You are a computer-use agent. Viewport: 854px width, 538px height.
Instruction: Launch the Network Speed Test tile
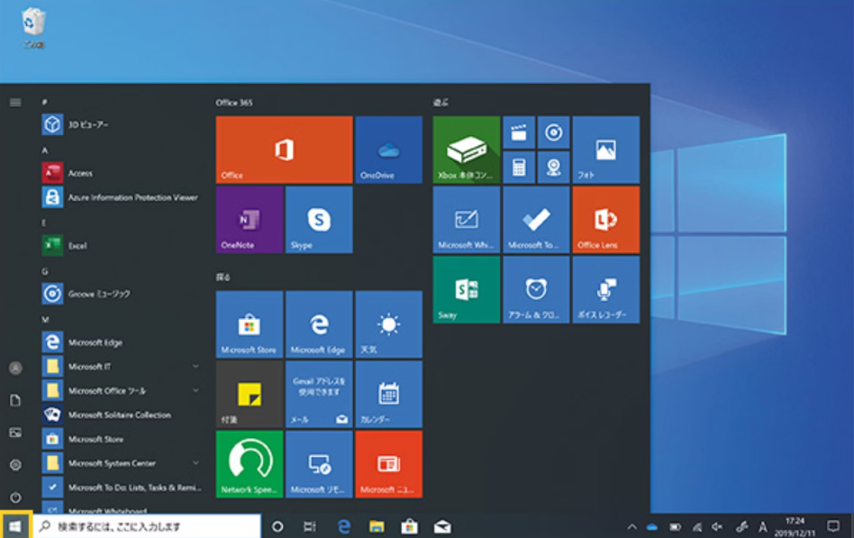250,464
